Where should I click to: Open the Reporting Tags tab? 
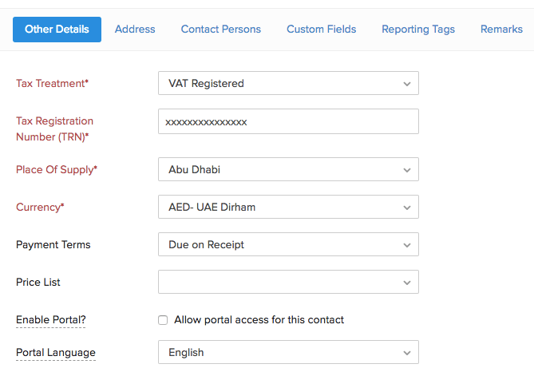click(417, 30)
